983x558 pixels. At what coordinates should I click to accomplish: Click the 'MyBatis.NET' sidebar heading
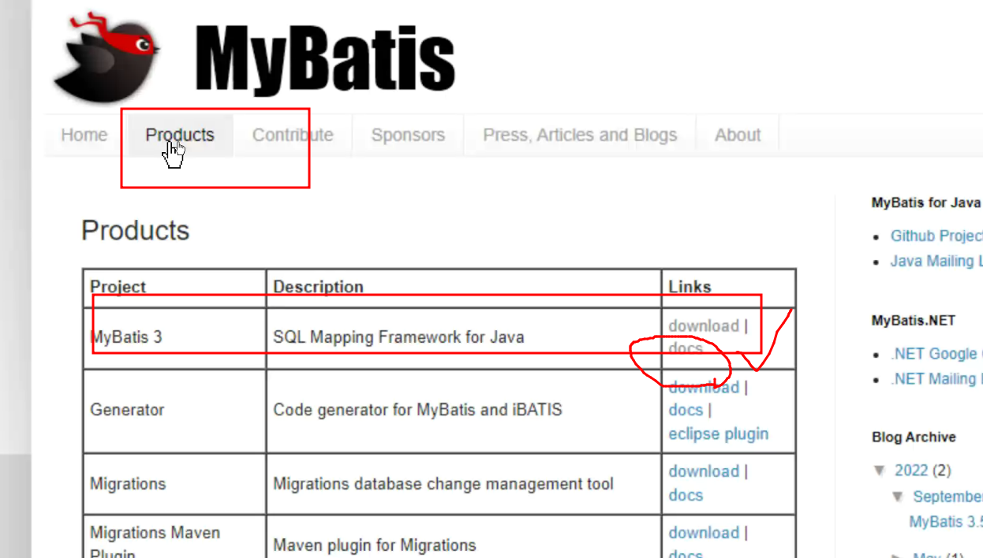[914, 321]
